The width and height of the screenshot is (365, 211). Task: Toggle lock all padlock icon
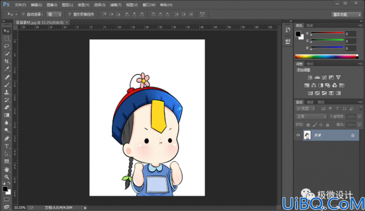tap(328, 125)
